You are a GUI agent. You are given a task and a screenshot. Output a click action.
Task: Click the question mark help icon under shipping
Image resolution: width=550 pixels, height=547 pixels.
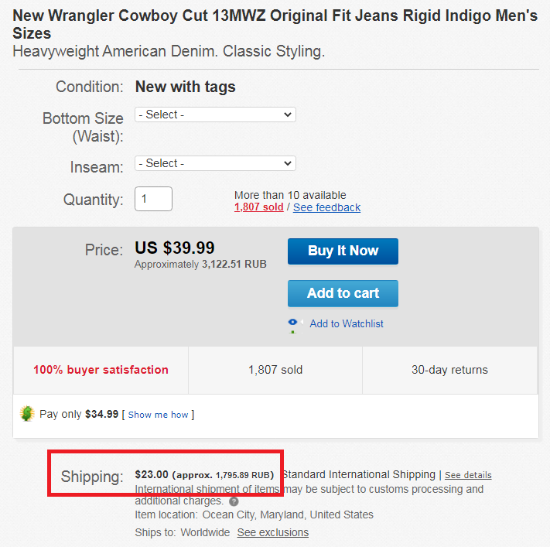[234, 501]
